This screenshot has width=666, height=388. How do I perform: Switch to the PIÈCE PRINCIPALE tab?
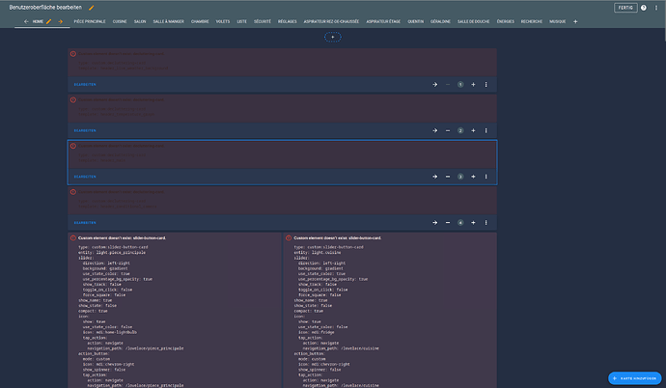90,21
